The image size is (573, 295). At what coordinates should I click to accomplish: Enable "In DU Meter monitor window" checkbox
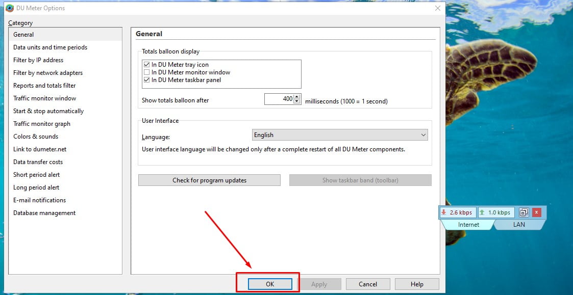tap(147, 72)
